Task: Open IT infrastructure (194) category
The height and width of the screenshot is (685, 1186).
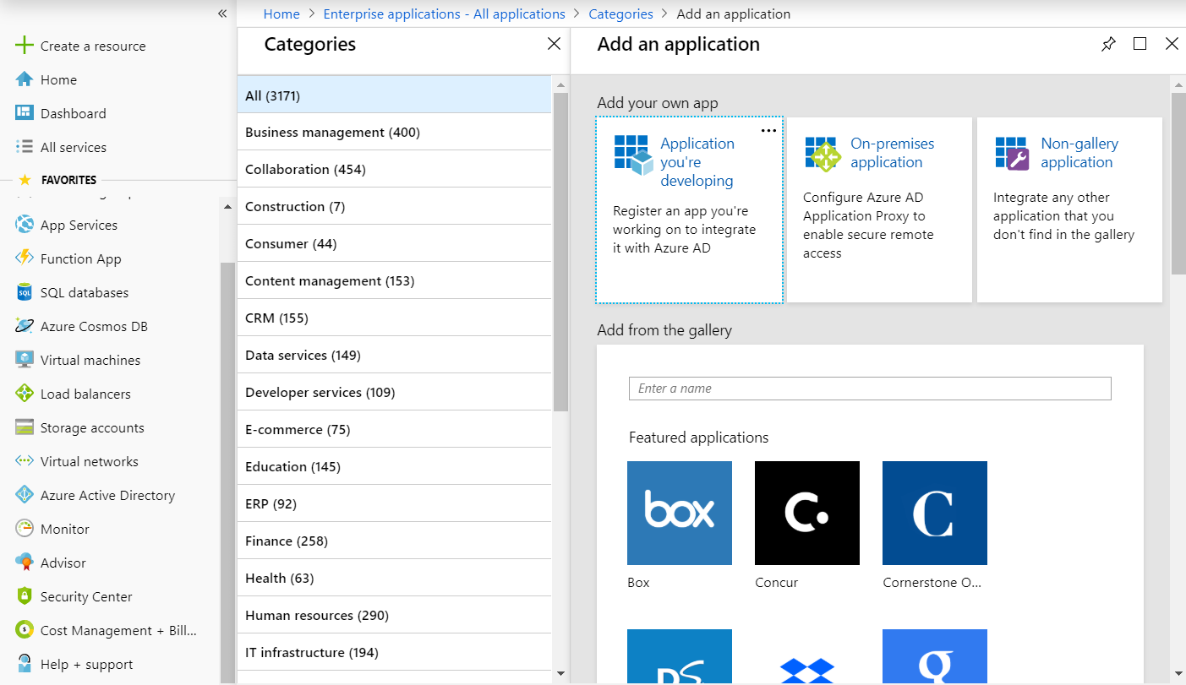Action: pos(394,652)
